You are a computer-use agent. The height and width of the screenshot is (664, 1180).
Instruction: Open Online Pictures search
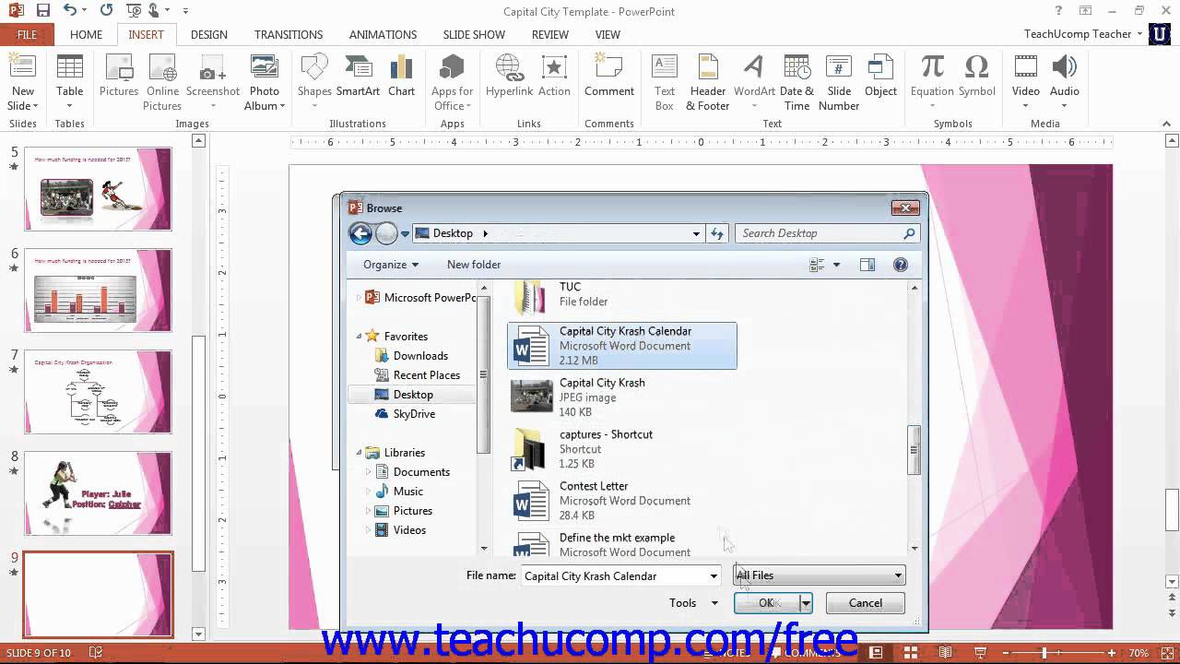point(162,81)
